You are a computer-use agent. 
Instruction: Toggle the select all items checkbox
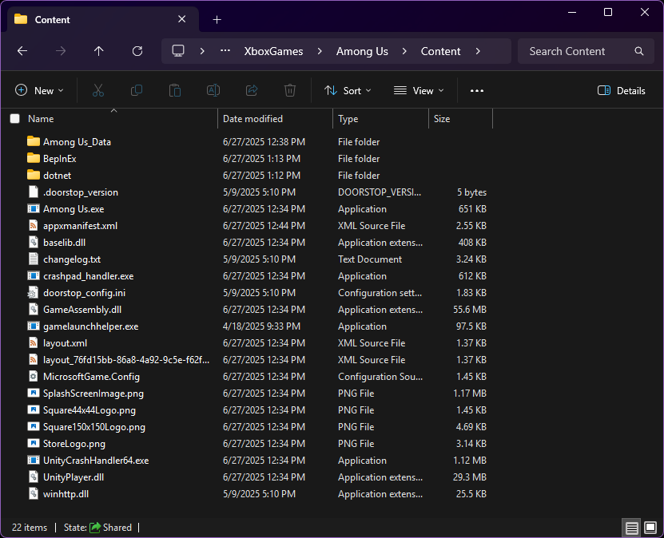click(x=15, y=119)
